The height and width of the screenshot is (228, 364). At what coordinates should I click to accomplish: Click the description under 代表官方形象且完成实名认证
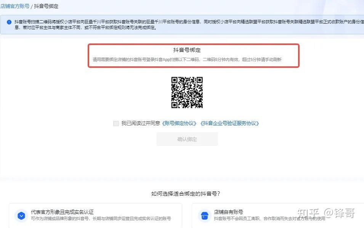[101, 218]
